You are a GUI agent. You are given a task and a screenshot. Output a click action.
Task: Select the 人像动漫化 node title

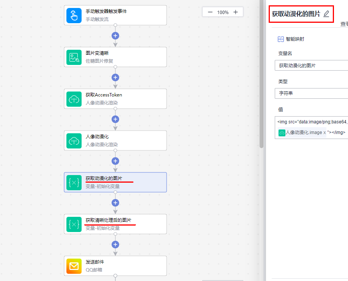click(x=97, y=137)
